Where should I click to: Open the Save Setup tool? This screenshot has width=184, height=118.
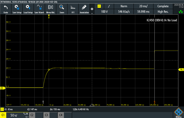pos(17,9)
